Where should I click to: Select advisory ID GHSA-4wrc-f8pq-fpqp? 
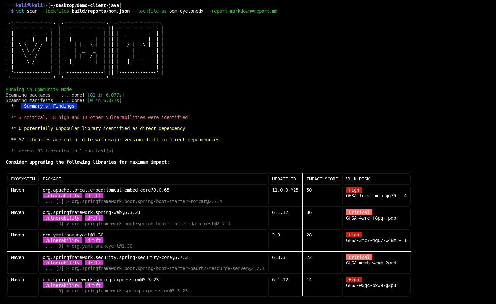point(371,218)
